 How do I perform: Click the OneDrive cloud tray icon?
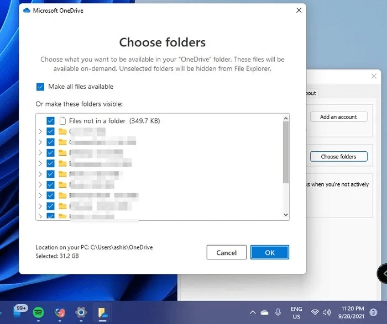tap(264, 312)
